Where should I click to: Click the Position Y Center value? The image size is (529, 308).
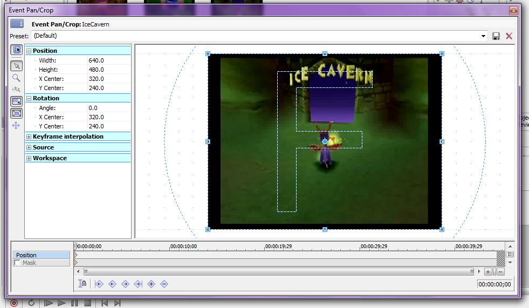(96, 88)
